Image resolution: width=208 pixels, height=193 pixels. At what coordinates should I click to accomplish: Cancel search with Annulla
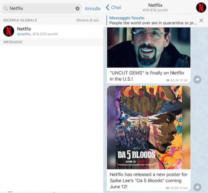pyautogui.click(x=93, y=9)
